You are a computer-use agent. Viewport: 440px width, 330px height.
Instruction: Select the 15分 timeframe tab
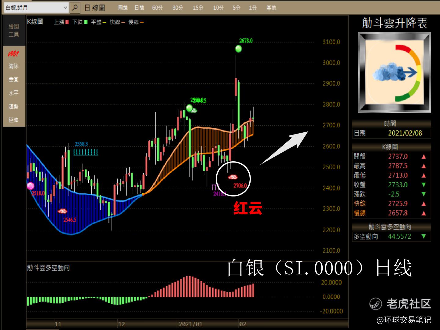point(198,8)
